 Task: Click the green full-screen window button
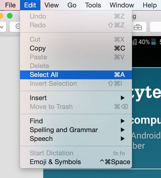(10, 16)
